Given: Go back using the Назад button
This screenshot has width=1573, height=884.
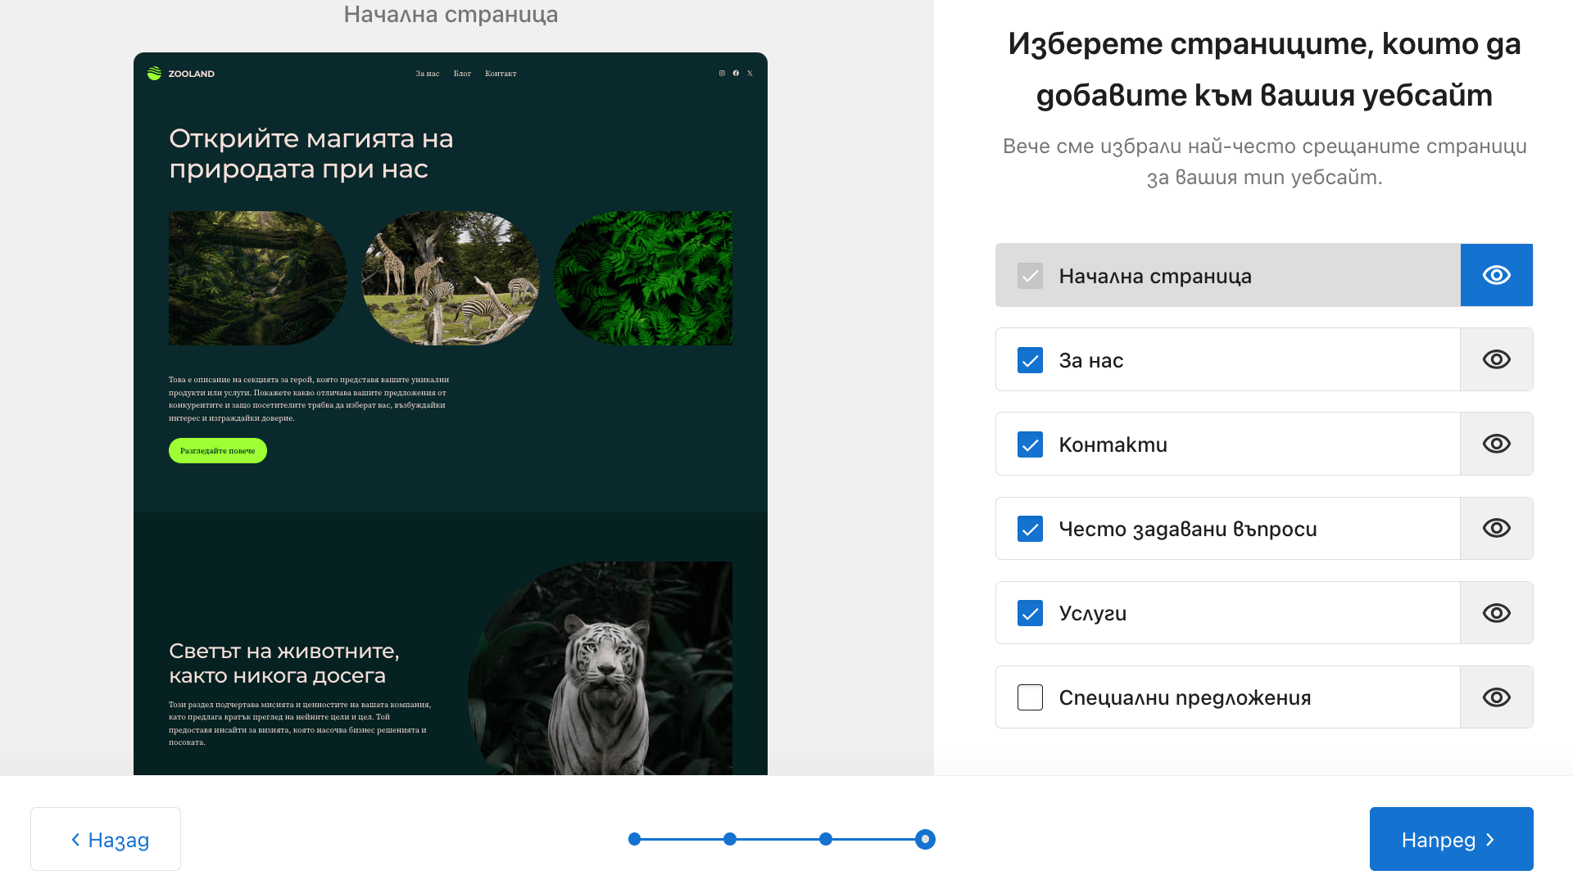Looking at the screenshot, I should click(106, 839).
